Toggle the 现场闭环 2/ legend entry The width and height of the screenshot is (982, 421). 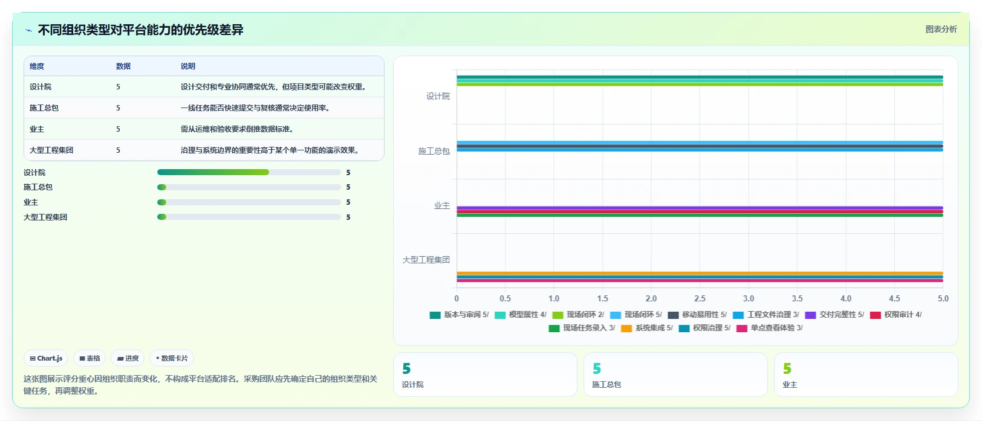point(578,315)
